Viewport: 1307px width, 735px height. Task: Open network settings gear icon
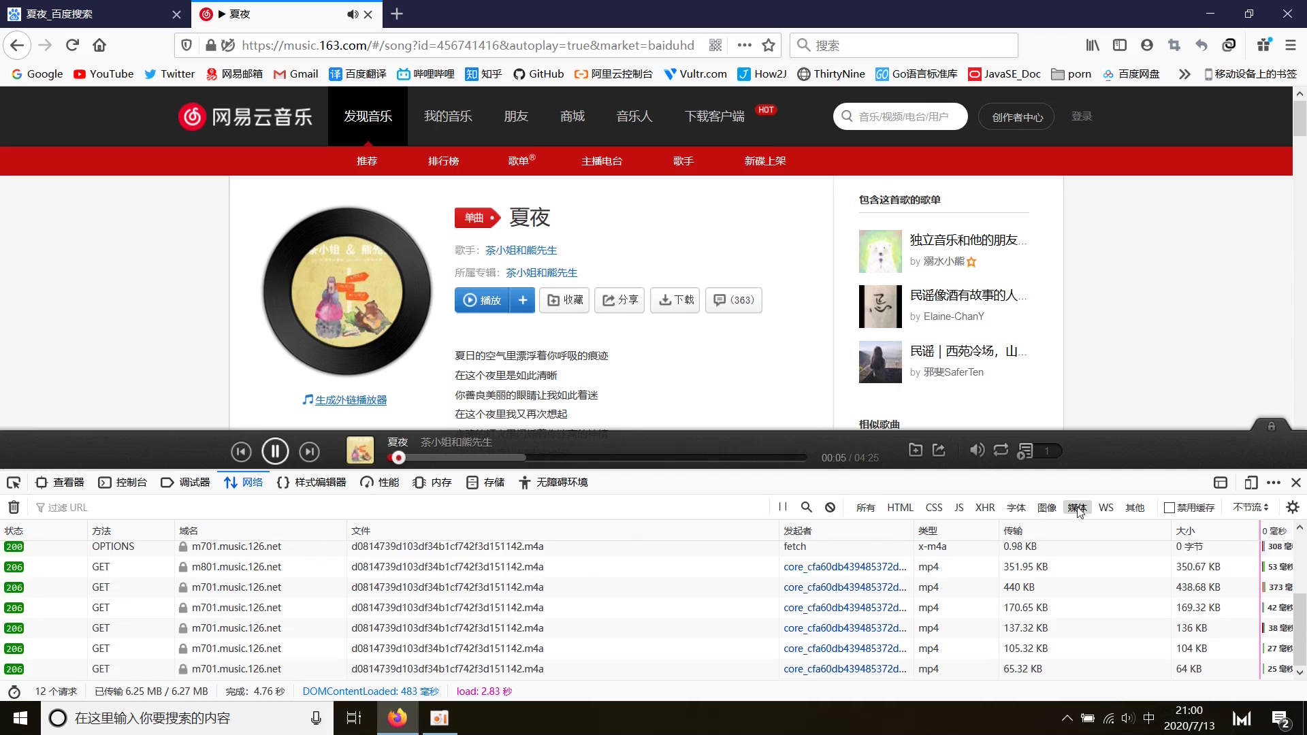(1293, 507)
